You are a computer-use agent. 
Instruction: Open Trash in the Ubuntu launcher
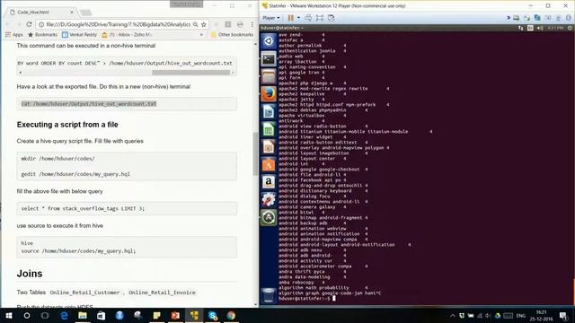click(269, 295)
